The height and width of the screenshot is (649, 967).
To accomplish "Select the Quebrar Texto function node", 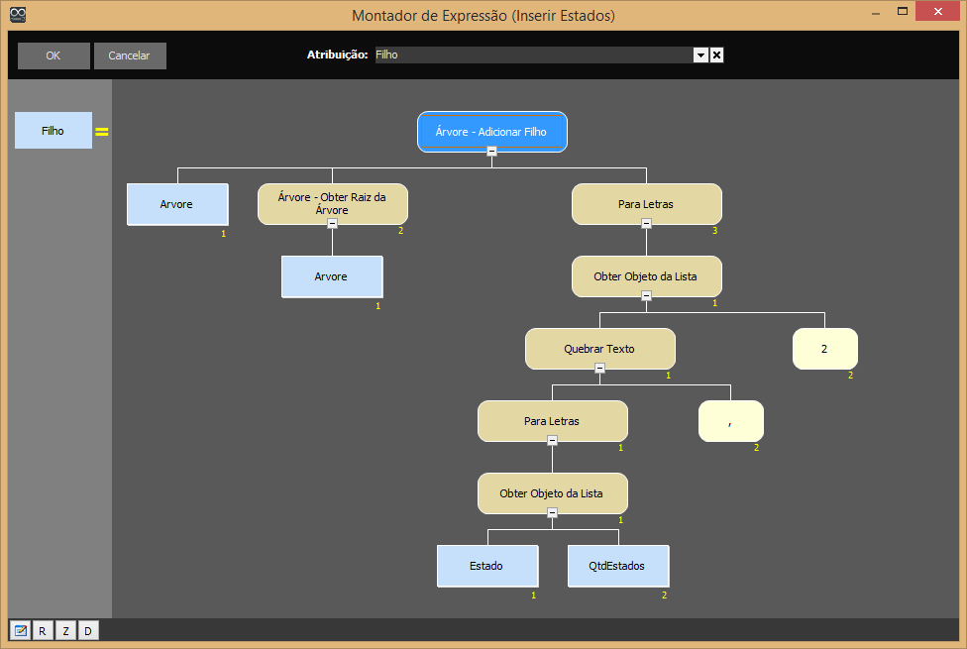I will tap(599, 349).
